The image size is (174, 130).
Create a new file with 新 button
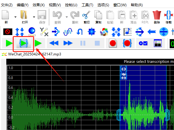click(6, 17)
